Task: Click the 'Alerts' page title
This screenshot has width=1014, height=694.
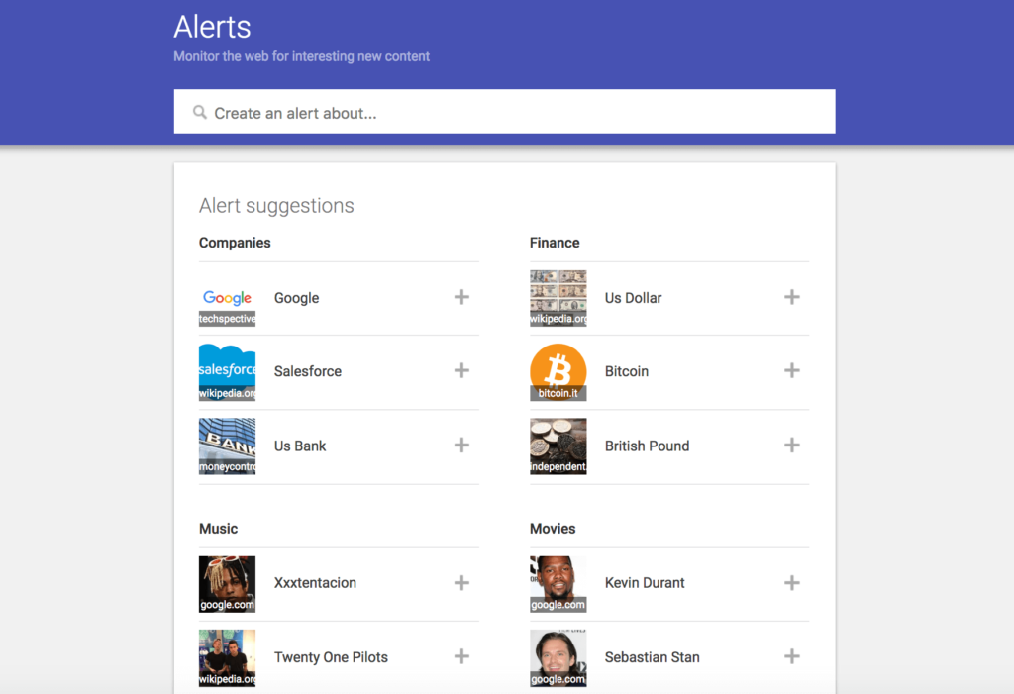Action: (x=212, y=27)
